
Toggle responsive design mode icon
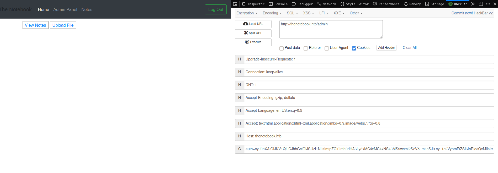481,4
